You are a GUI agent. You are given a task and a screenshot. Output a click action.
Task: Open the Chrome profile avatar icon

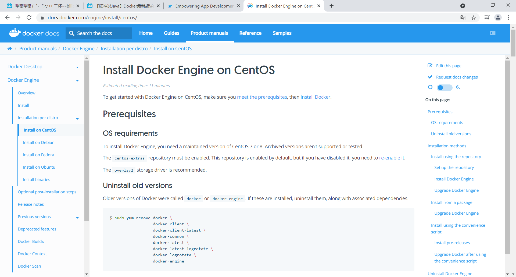[x=498, y=18]
